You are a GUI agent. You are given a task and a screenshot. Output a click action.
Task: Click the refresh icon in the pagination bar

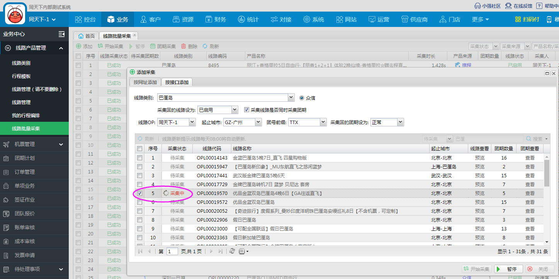pyautogui.click(x=232, y=251)
